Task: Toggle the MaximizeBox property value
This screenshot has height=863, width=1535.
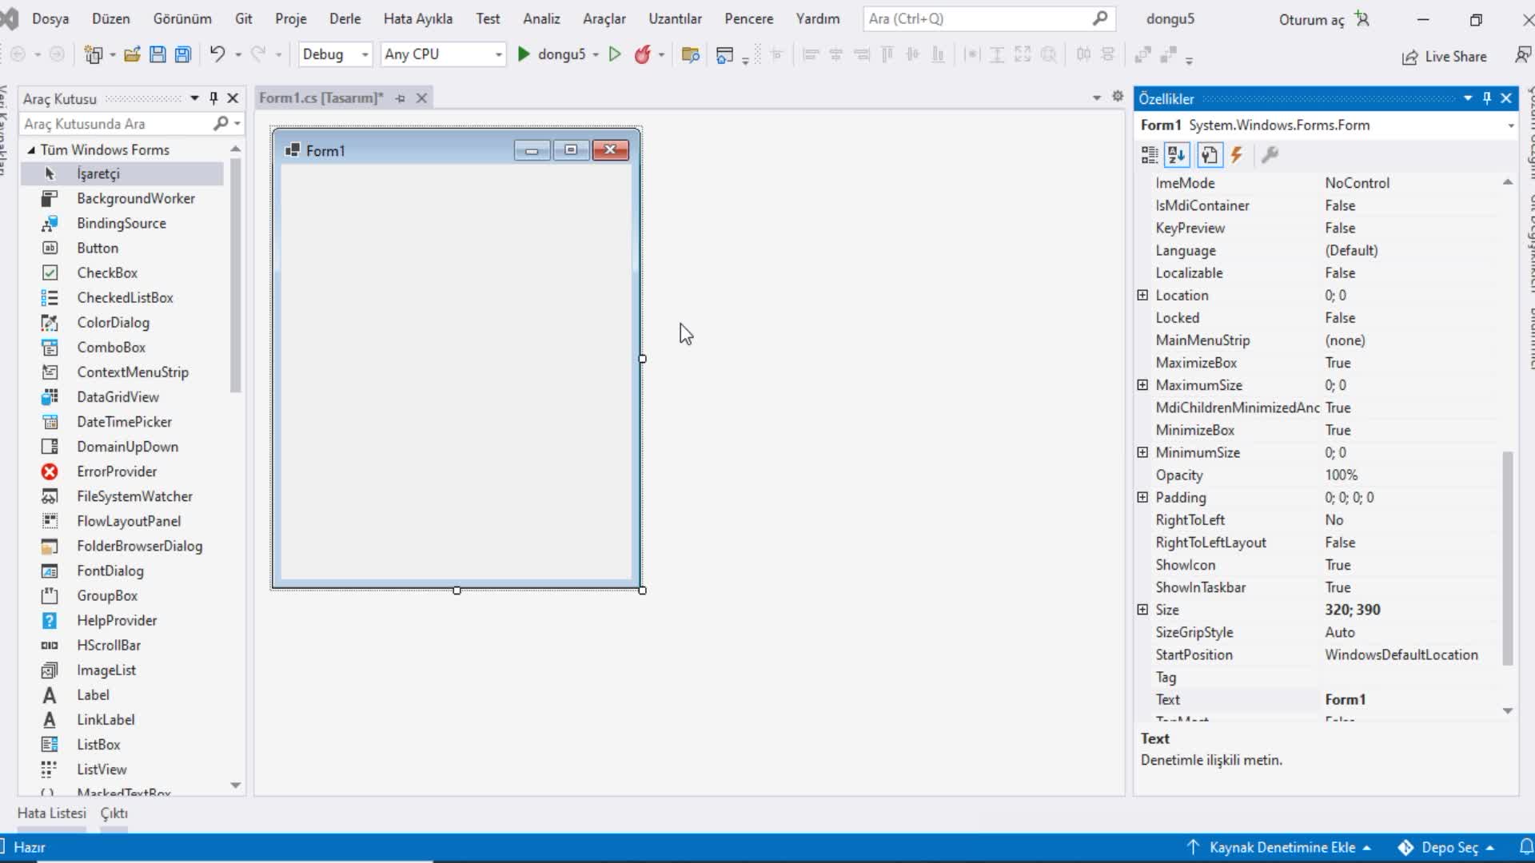Action: click(x=1337, y=361)
